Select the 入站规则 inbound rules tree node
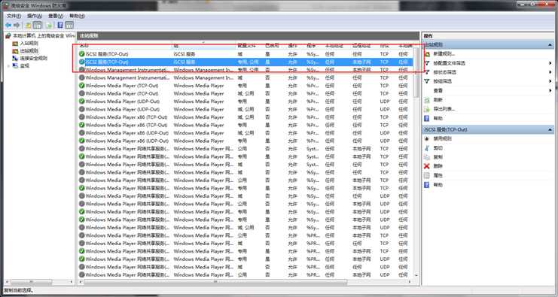Image resolution: width=558 pixels, height=297 pixels. point(29,44)
